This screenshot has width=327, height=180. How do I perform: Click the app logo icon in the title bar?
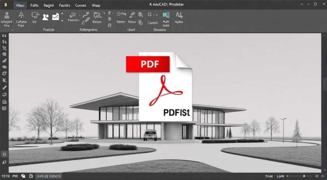point(6,5)
